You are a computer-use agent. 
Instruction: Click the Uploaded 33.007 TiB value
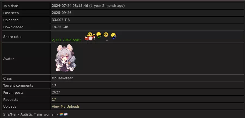(x=61, y=20)
